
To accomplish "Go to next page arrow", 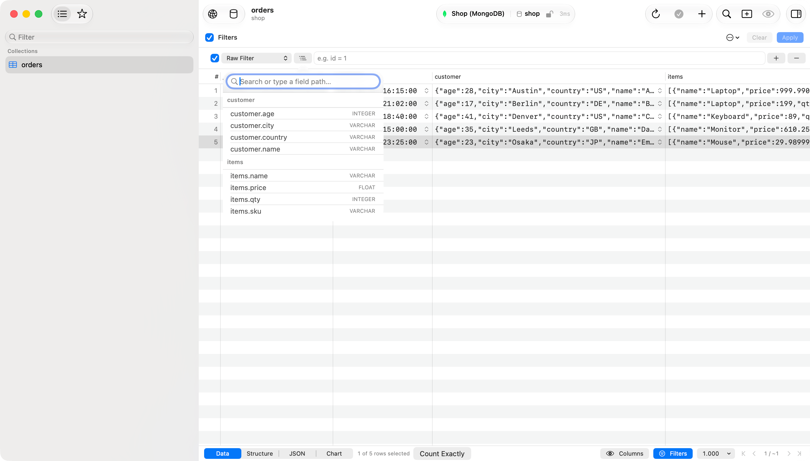I will [x=789, y=454].
